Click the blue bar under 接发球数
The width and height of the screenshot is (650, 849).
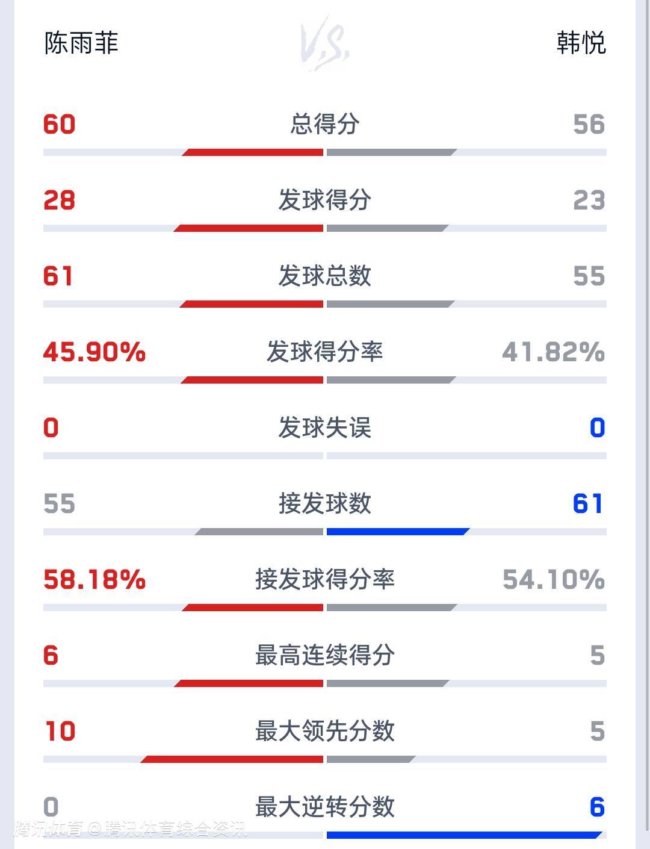click(397, 532)
